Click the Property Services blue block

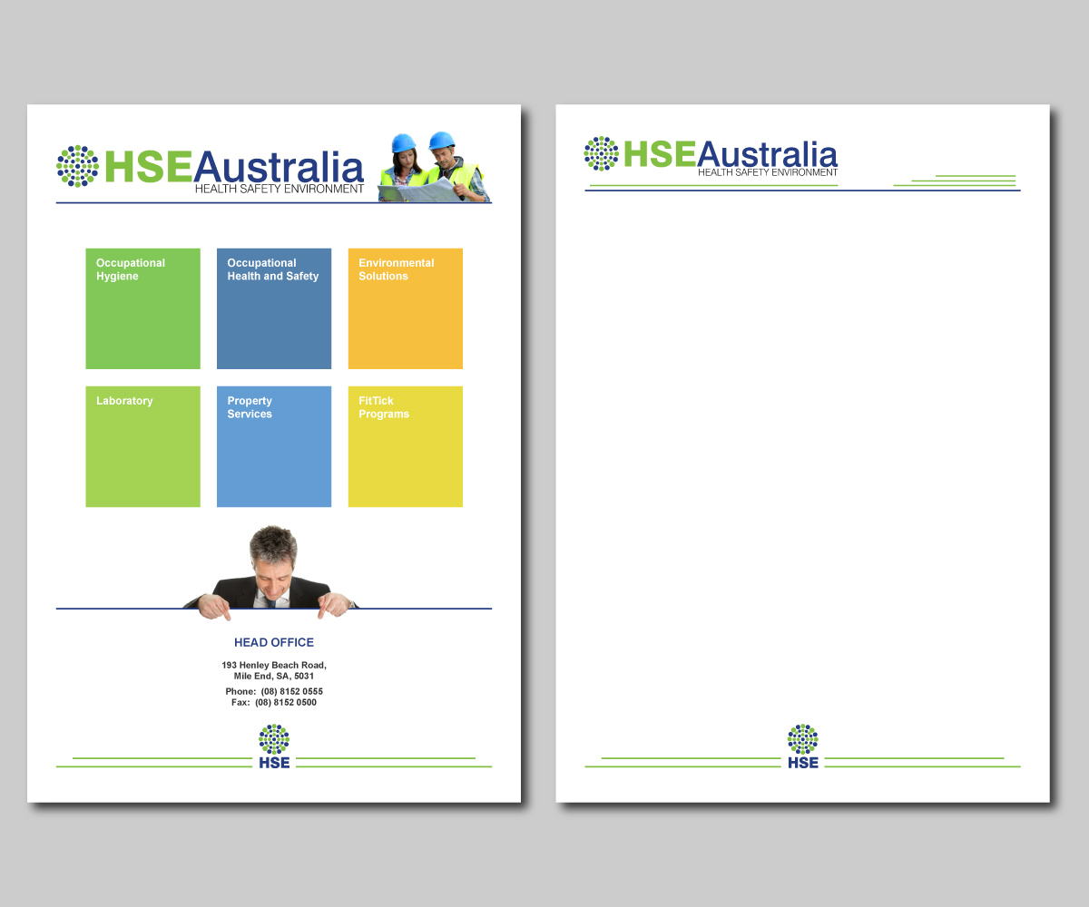click(273, 446)
